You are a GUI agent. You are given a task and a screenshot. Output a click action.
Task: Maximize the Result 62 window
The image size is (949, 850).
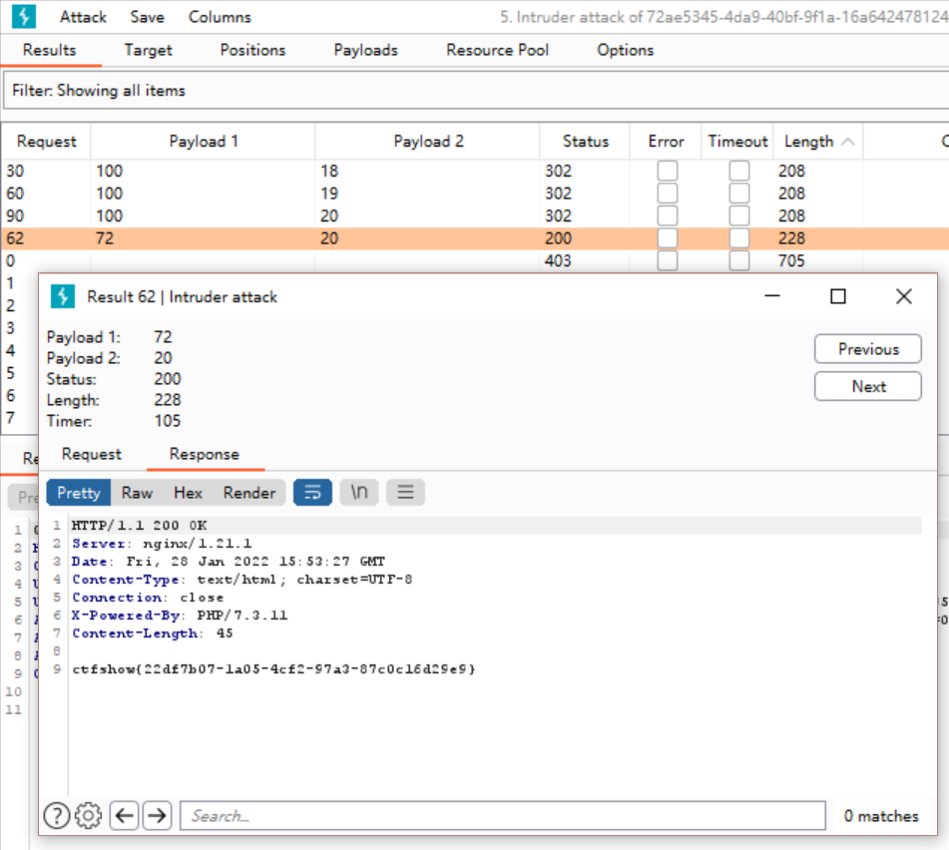pos(838,296)
